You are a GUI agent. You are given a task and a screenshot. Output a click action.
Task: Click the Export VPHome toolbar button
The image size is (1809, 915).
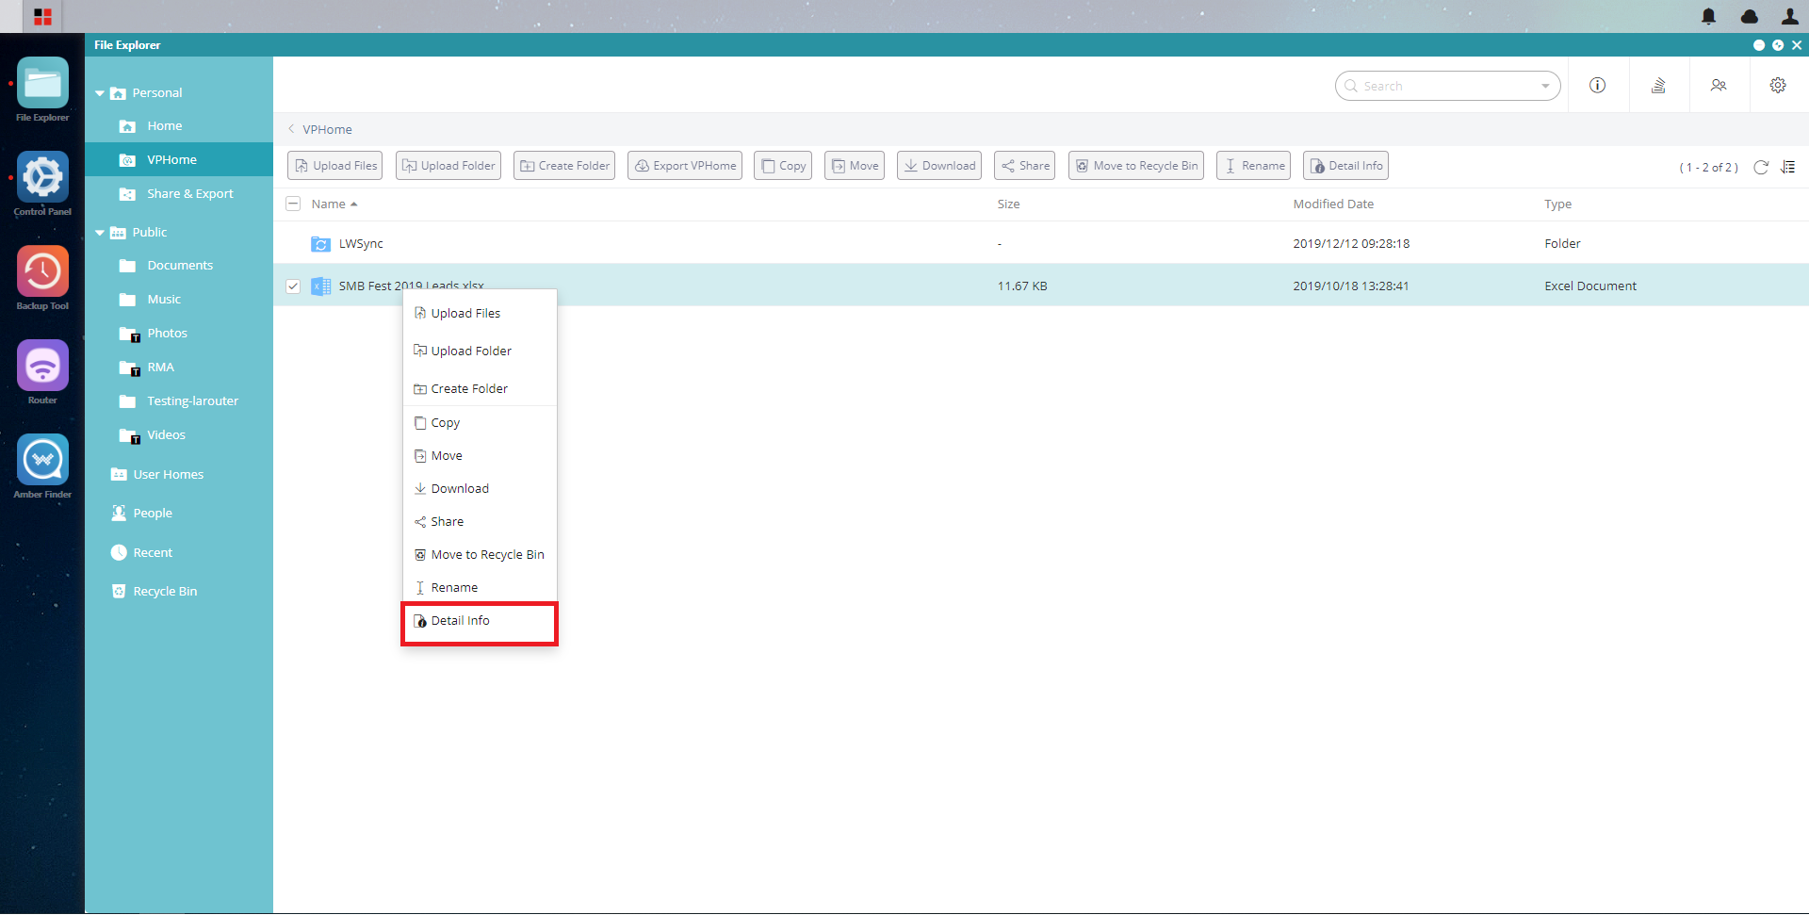click(685, 166)
